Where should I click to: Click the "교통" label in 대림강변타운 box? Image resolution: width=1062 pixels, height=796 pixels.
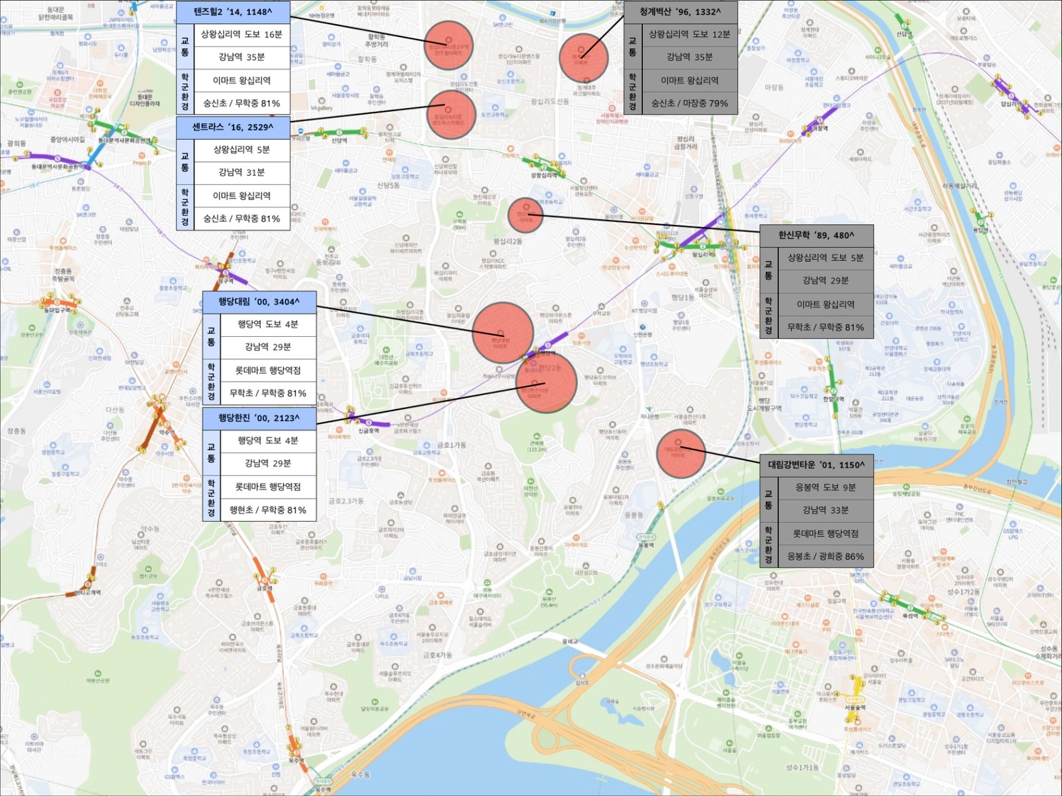(769, 499)
